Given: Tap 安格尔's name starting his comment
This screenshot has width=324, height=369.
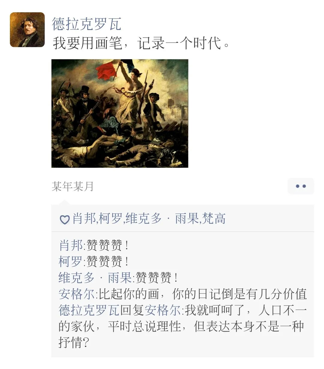Looking at the screenshot, I should coord(76,294).
